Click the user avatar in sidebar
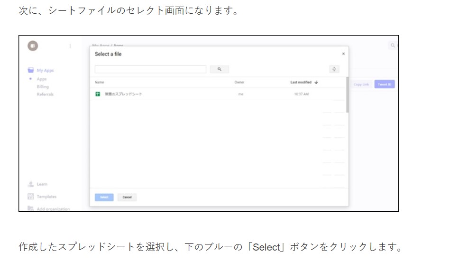The width and height of the screenshot is (450, 261). (33, 46)
